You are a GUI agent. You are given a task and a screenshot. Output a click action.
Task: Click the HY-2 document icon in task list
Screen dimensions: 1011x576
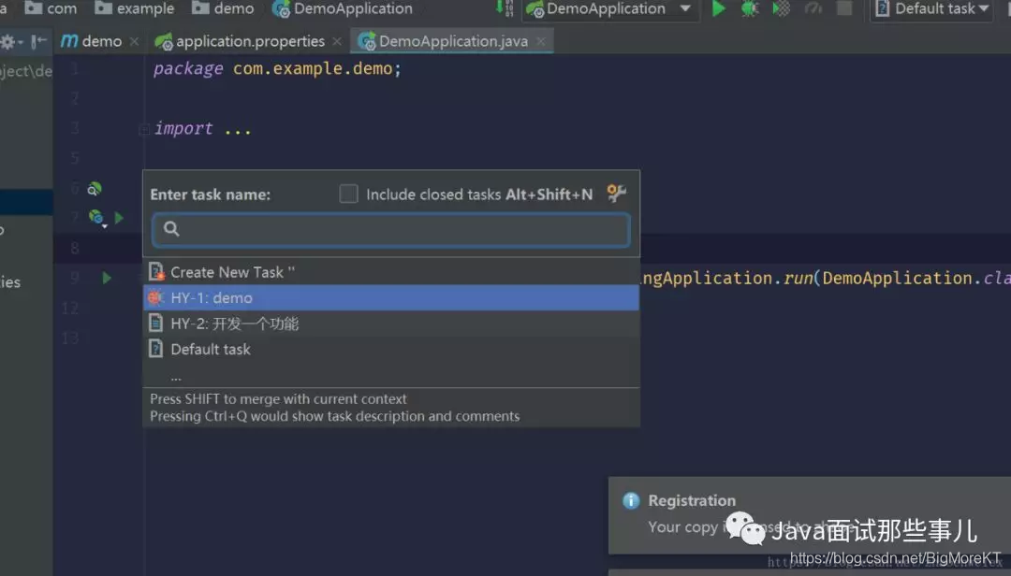(155, 323)
